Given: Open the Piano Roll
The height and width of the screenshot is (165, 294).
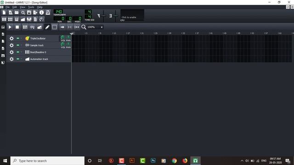Looking at the screenshot, I should pyautogui.click(x=17, y=19).
